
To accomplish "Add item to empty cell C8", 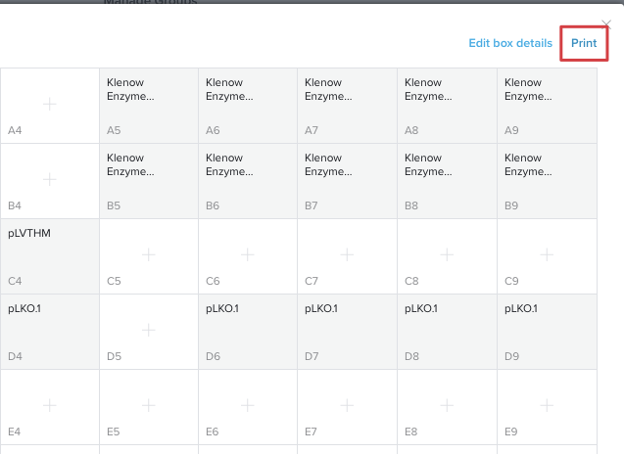I will [447, 256].
